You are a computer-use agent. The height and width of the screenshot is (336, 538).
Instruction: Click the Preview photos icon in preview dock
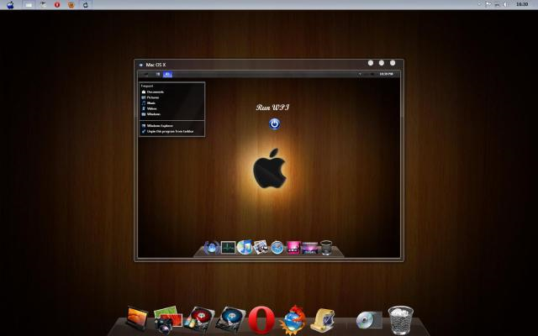[x=261, y=247]
